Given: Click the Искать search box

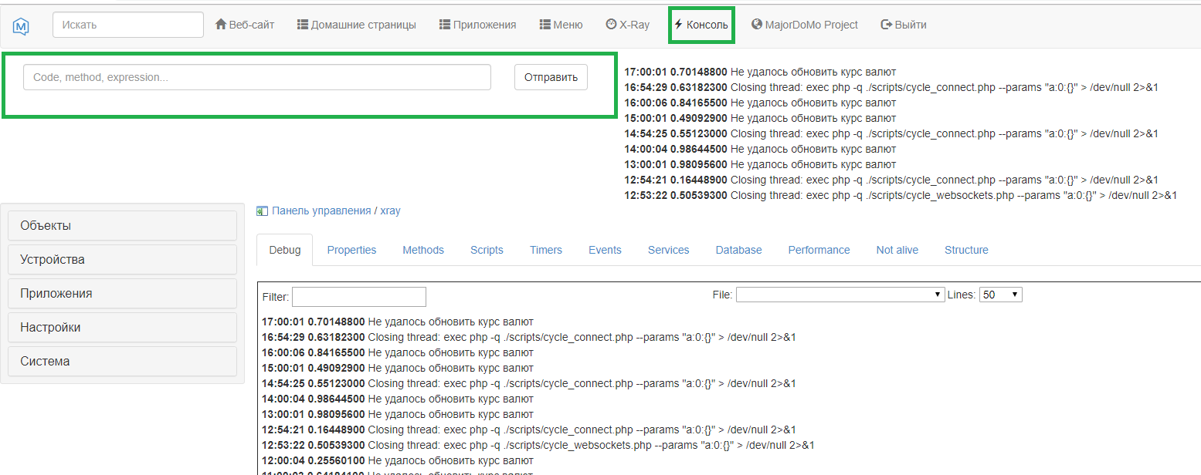Looking at the screenshot, I should point(127,25).
